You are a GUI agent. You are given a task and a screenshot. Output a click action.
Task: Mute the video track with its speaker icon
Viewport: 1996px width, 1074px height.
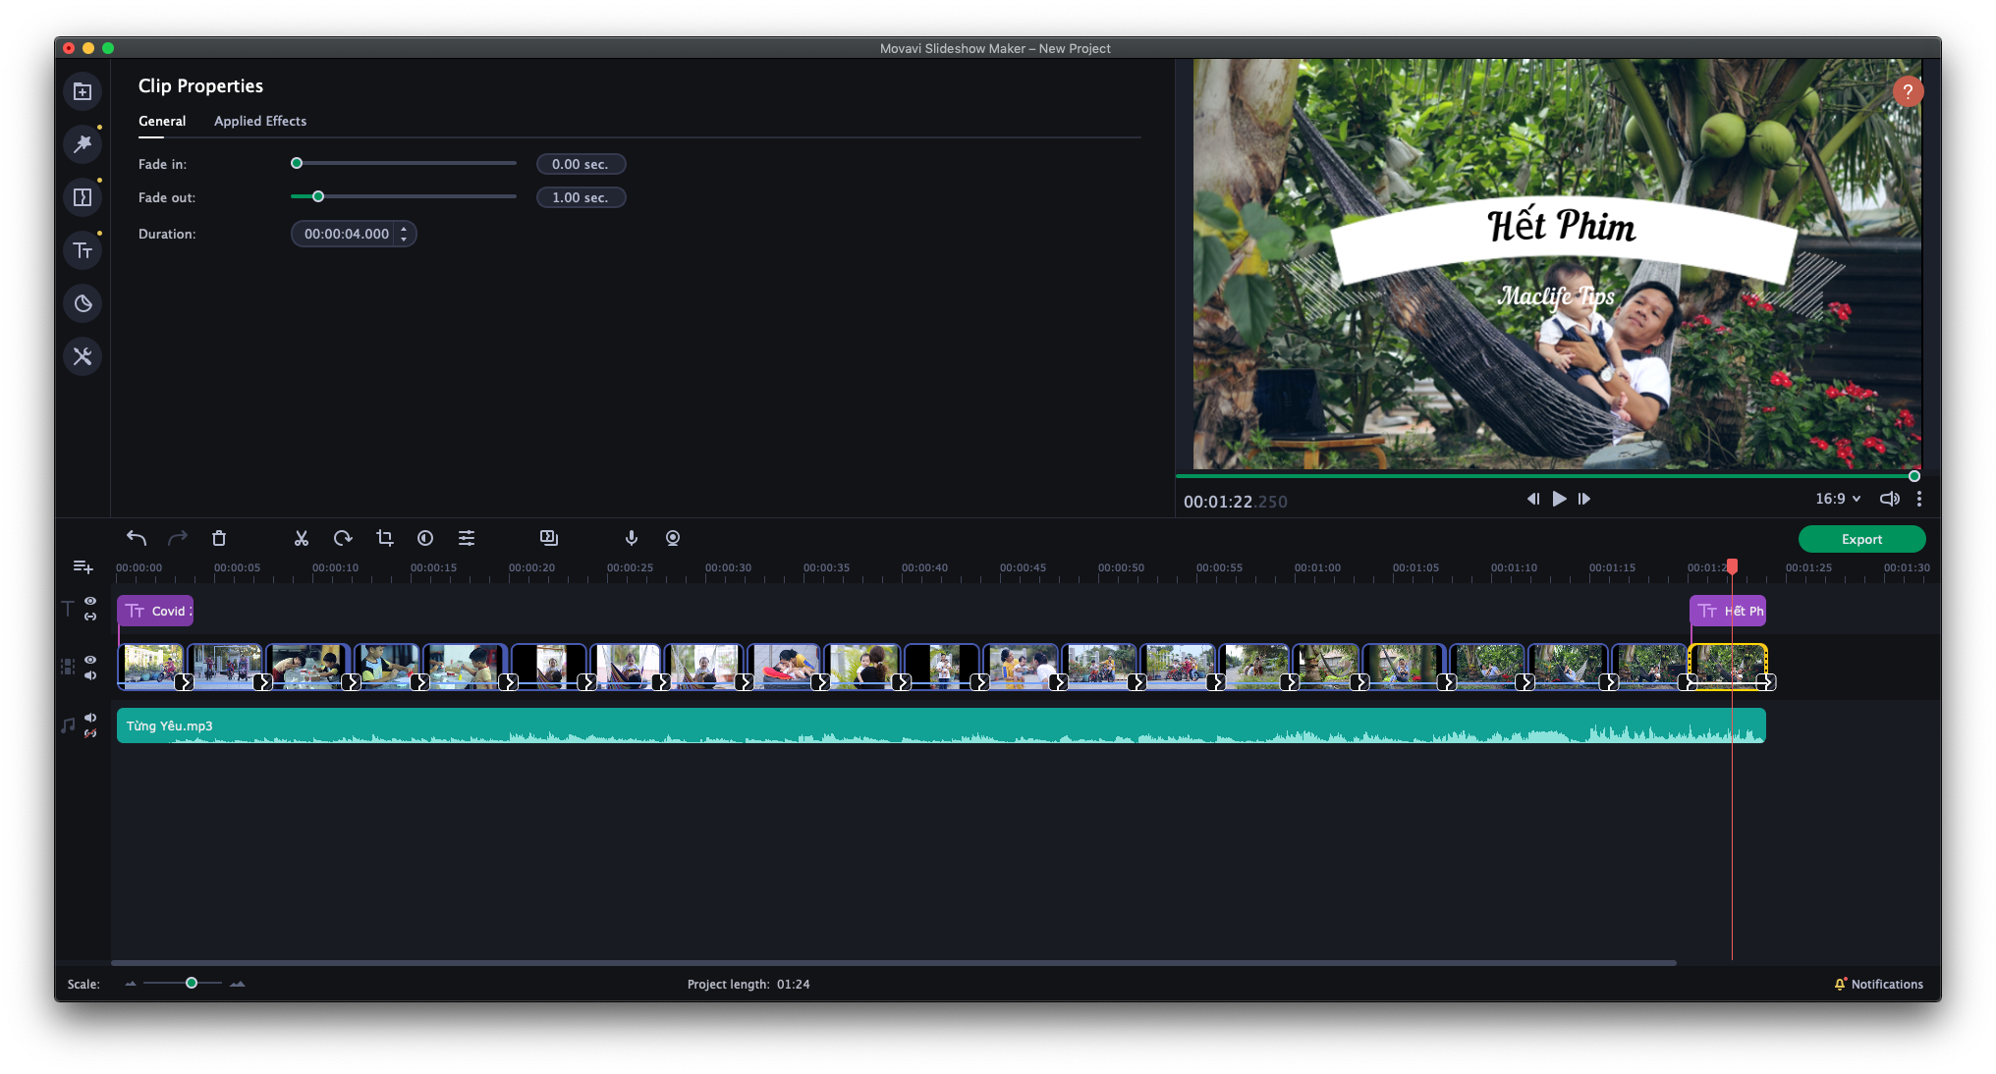tap(90, 674)
